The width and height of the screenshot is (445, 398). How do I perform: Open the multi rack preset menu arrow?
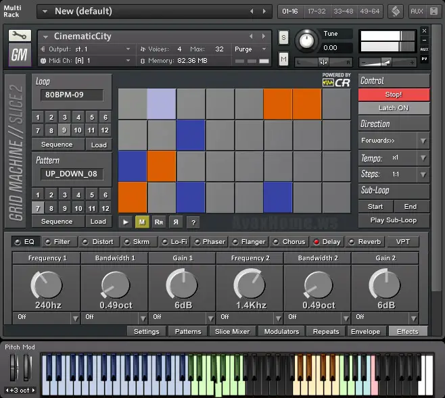coord(45,11)
